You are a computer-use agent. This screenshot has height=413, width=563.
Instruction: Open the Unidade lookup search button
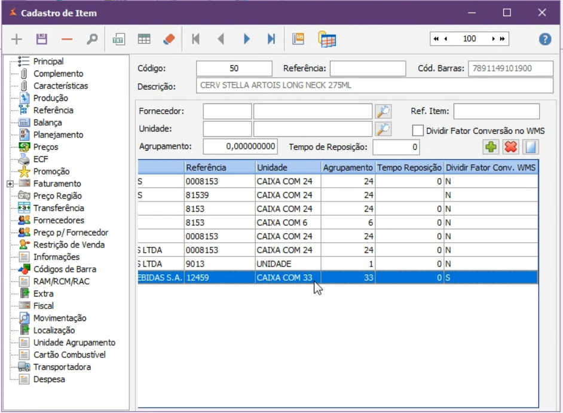tap(383, 129)
